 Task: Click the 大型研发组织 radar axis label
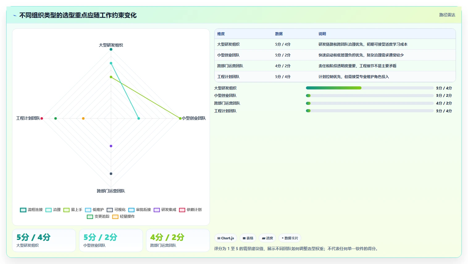point(111,45)
